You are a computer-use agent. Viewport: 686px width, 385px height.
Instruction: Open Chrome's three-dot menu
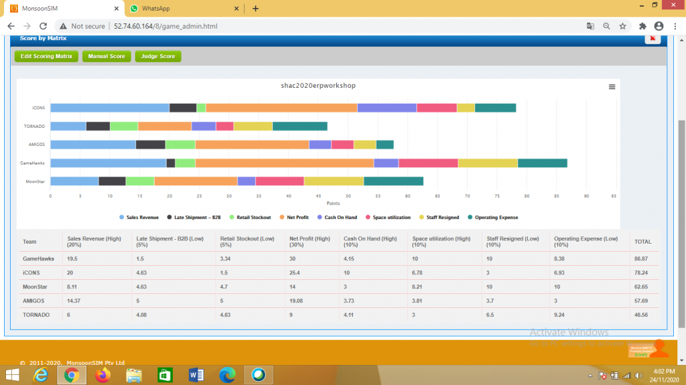(675, 26)
